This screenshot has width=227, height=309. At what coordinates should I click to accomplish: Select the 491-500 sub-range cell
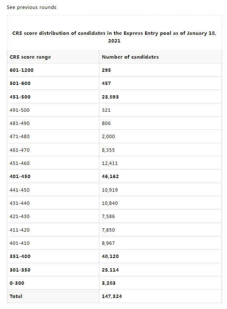(x=53, y=110)
